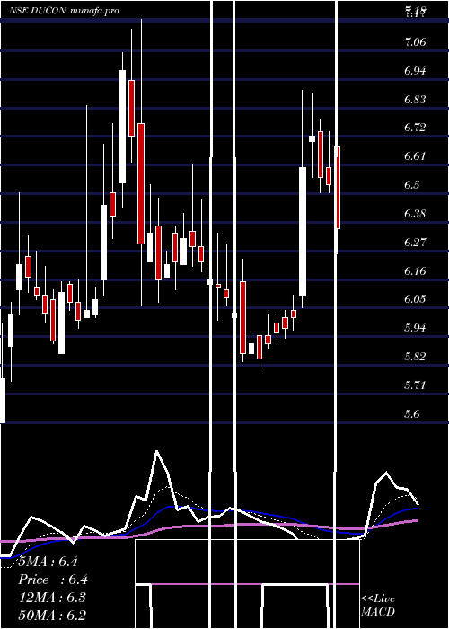The image size is (449, 629).
Task: Select the 6.83 price axis label
Action: (x=415, y=100)
